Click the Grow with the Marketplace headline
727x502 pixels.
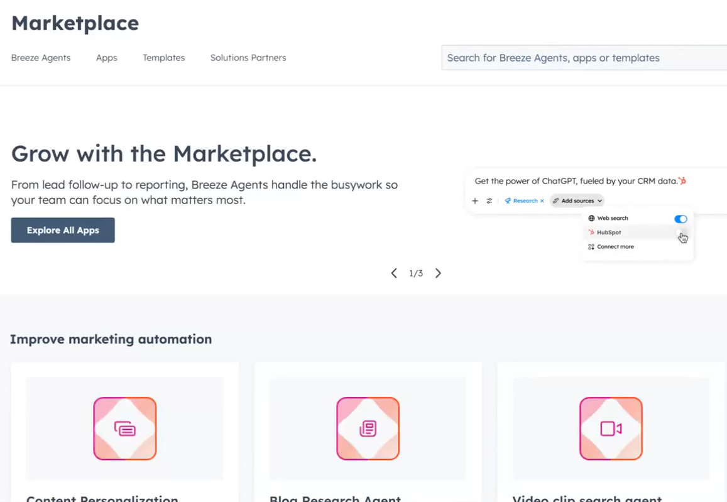coord(164,154)
